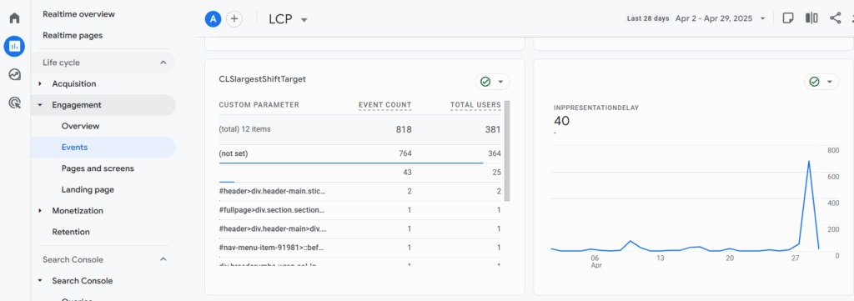The width and height of the screenshot is (854, 301).
Task: Click the total users value 381
Action: click(493, 129)
